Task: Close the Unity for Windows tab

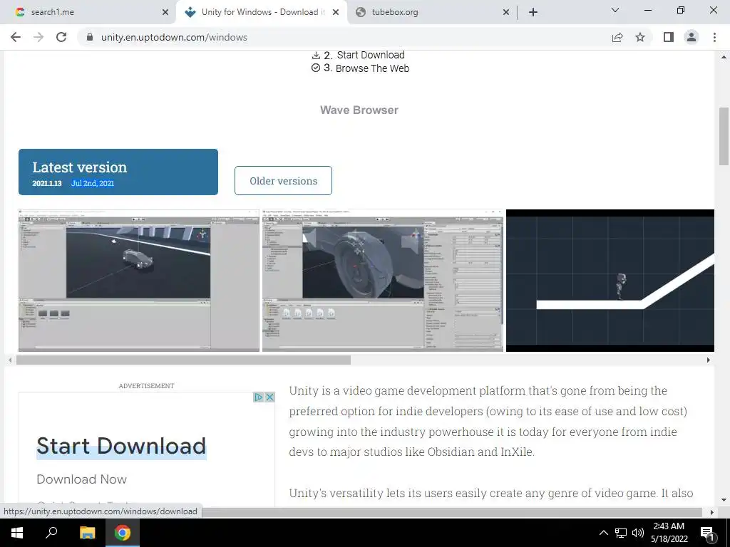Action: coord(336,12)
